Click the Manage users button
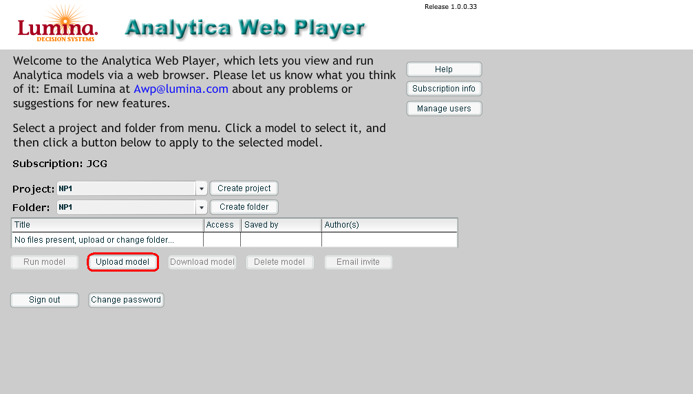The height and width of the screenshot is (394, 693). click(444, 109)
